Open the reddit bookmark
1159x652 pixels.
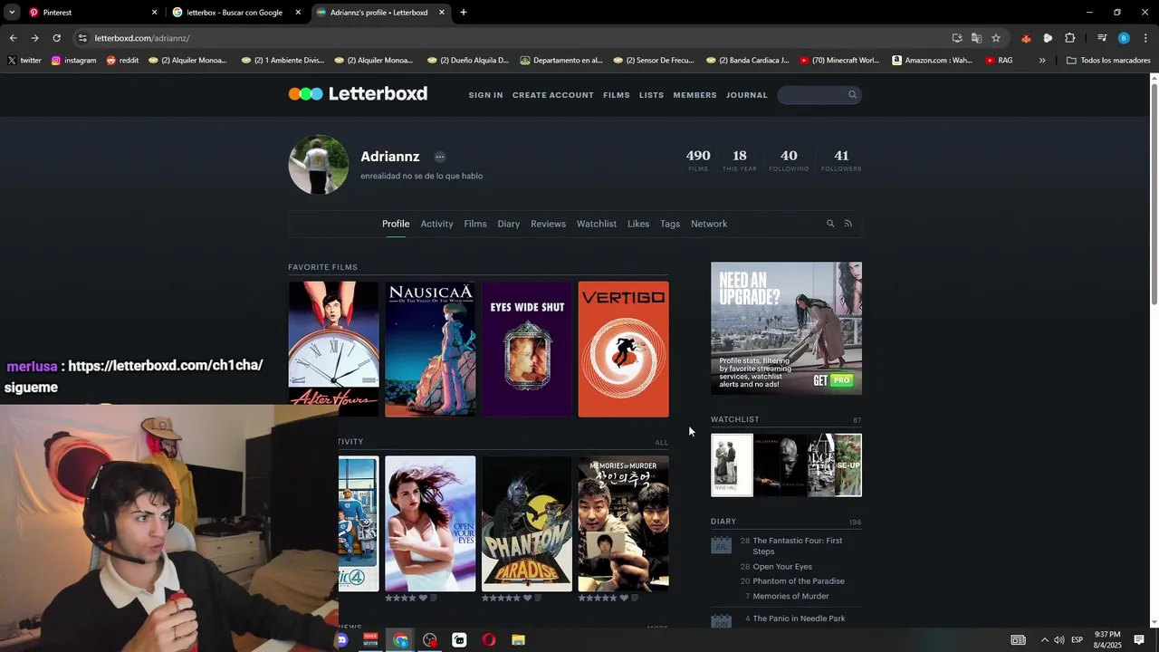pyautogui.click(x=122, y=61)
